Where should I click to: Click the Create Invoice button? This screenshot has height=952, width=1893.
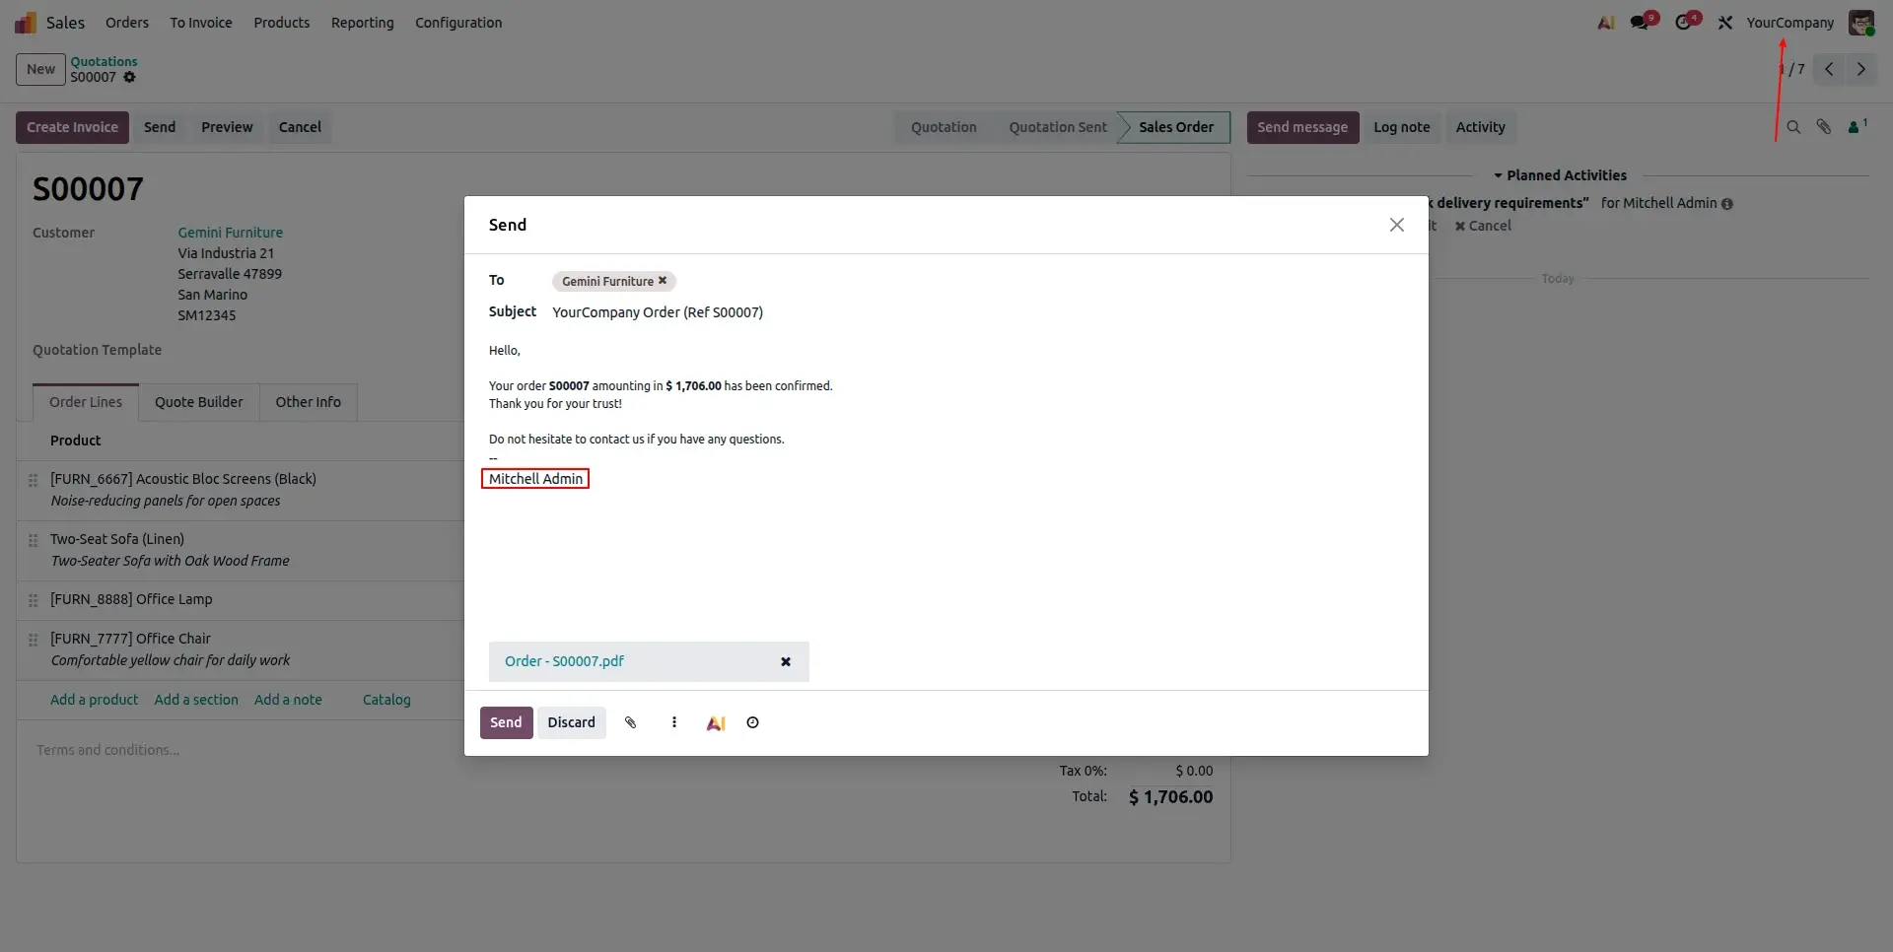72,127
